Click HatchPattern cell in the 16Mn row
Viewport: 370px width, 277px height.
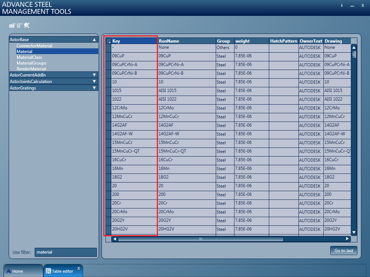click(x=284, y=169)
